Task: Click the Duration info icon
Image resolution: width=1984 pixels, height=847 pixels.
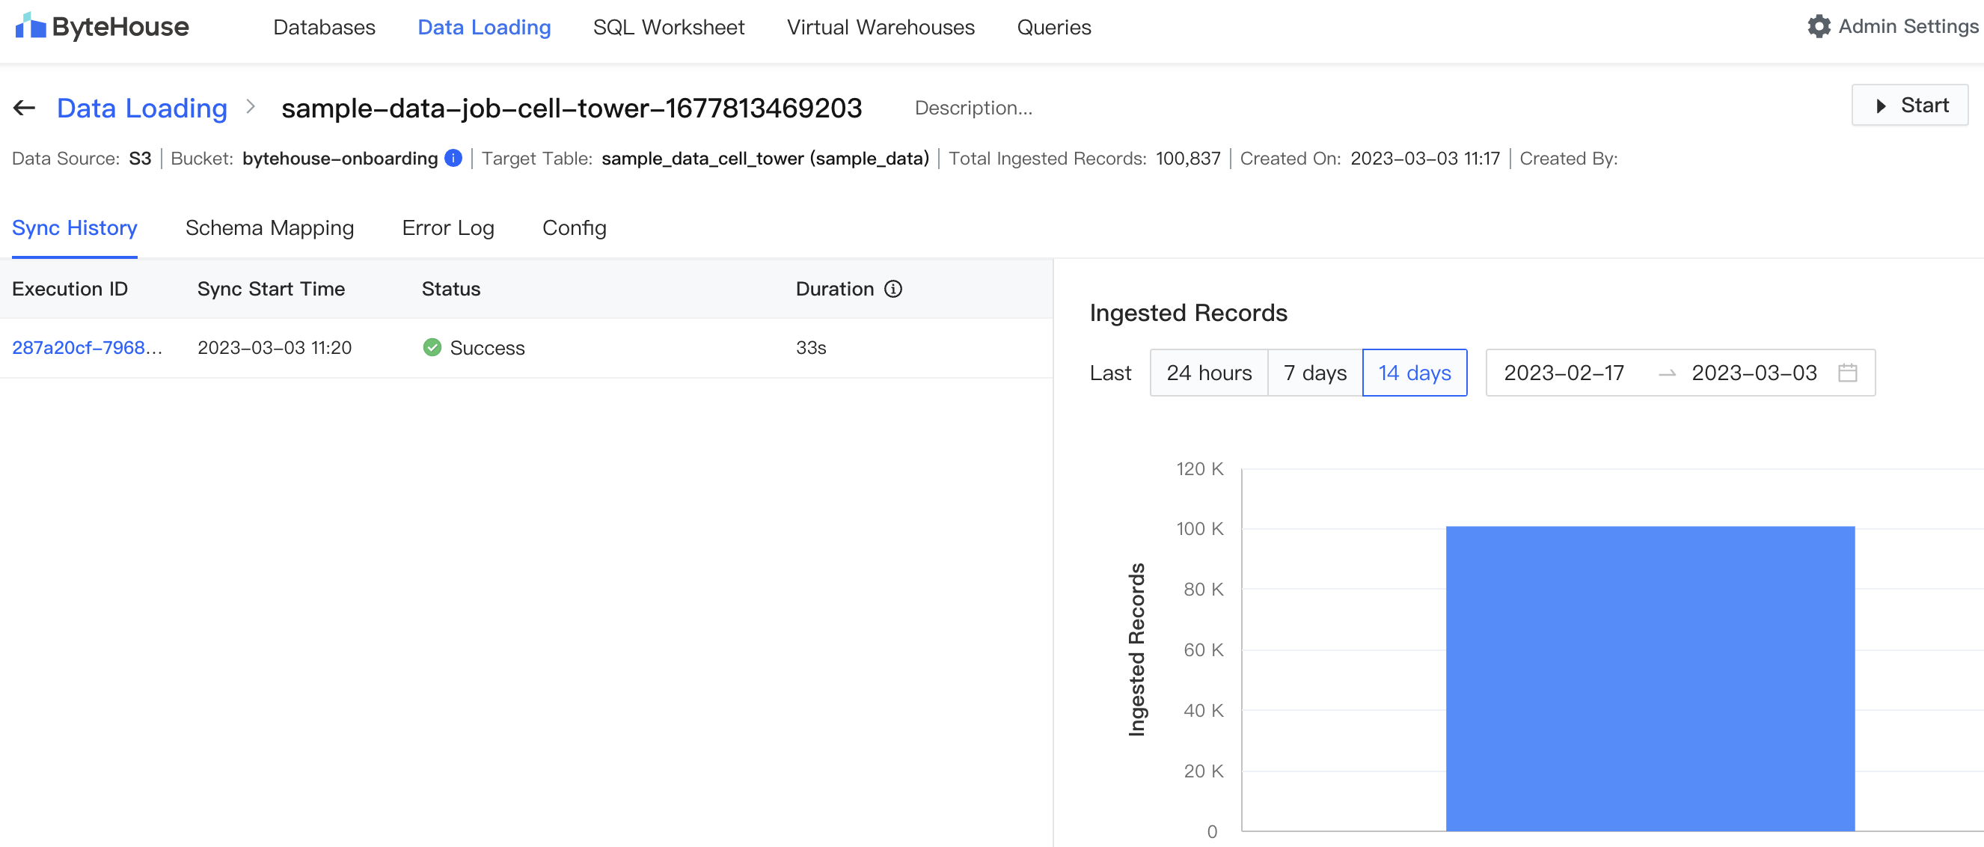Action: [893, 289]
